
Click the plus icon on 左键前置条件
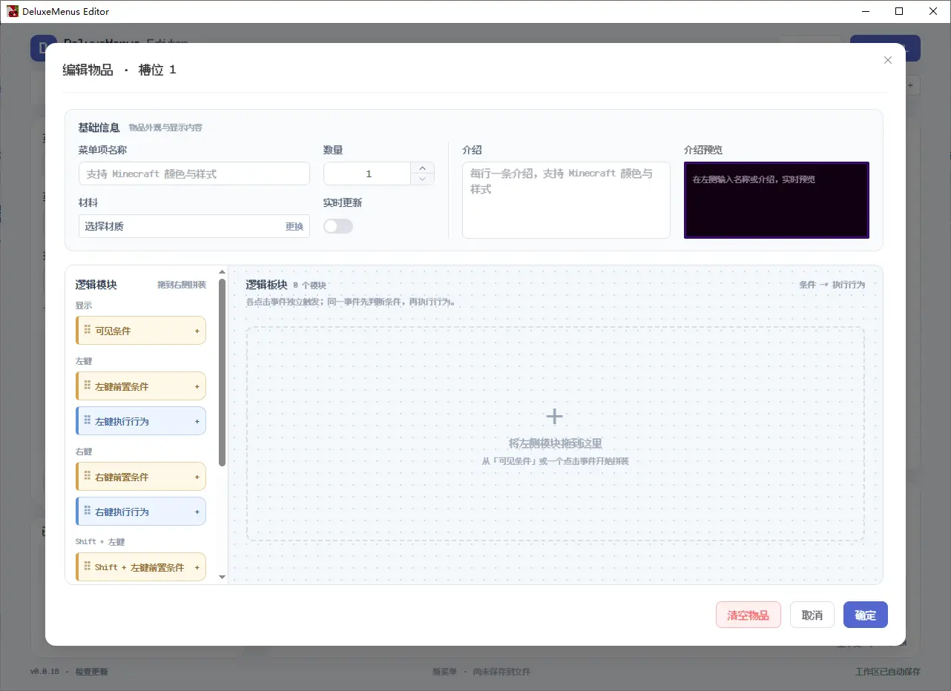pos(197,386)
